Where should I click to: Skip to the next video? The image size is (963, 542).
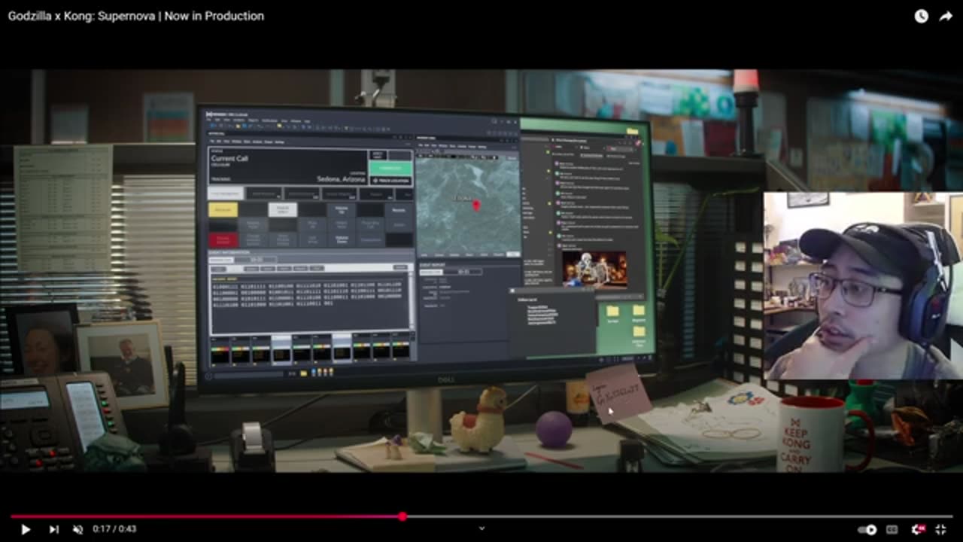point(53,529)
